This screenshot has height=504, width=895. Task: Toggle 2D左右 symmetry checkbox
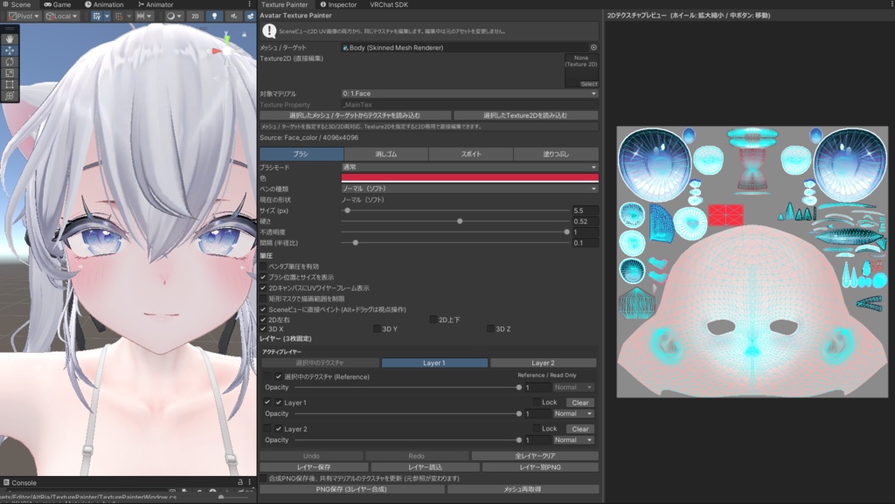[x=263, y=320]
